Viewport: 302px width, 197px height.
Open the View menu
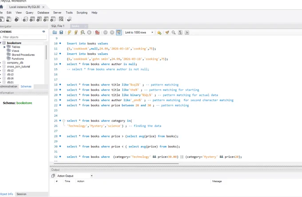pyautogui.click(x=19, y=12)
